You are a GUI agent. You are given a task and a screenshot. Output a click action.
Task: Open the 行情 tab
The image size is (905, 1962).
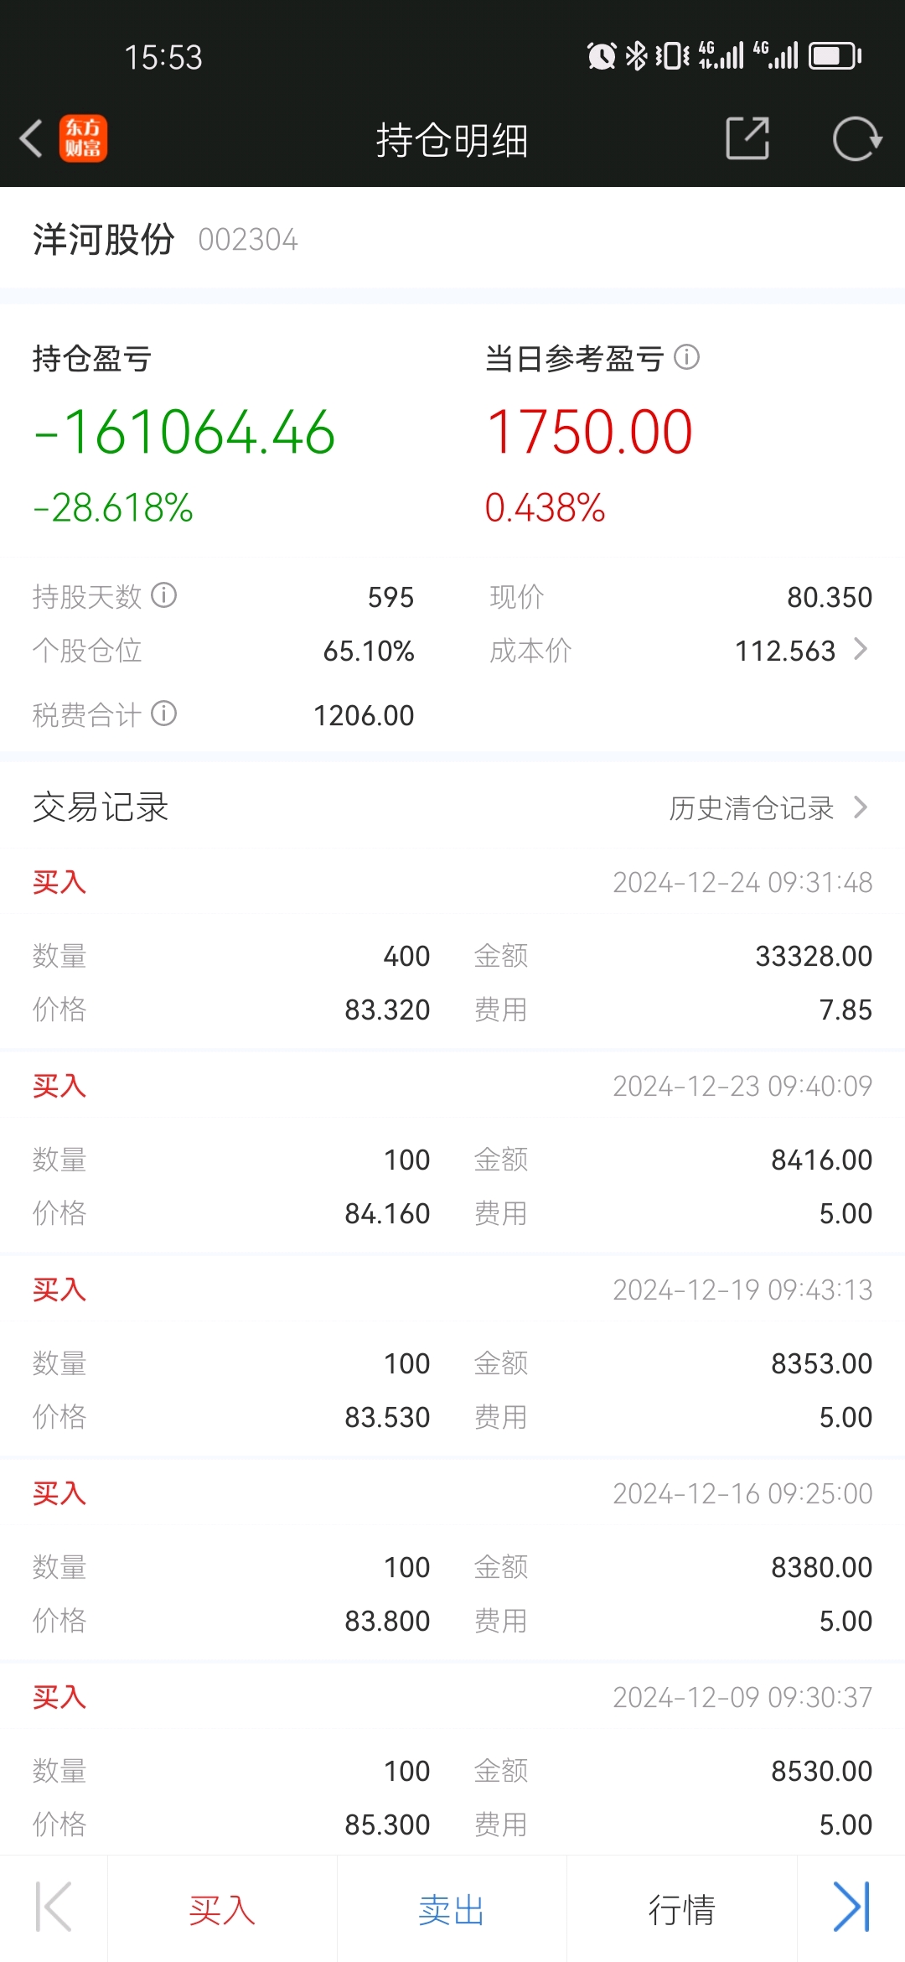(681, 1910)
